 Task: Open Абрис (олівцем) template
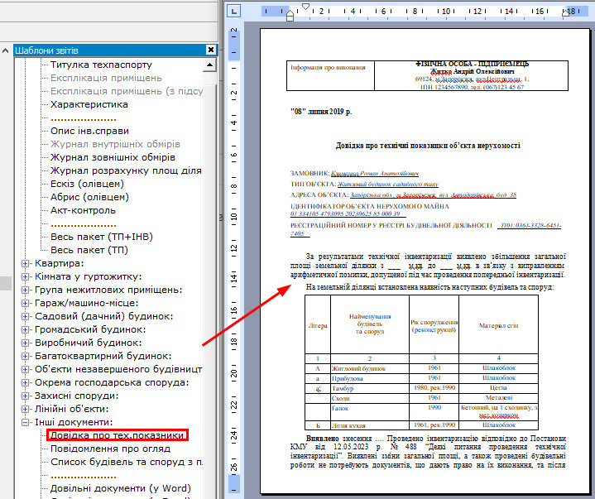[x=89, y=197]
